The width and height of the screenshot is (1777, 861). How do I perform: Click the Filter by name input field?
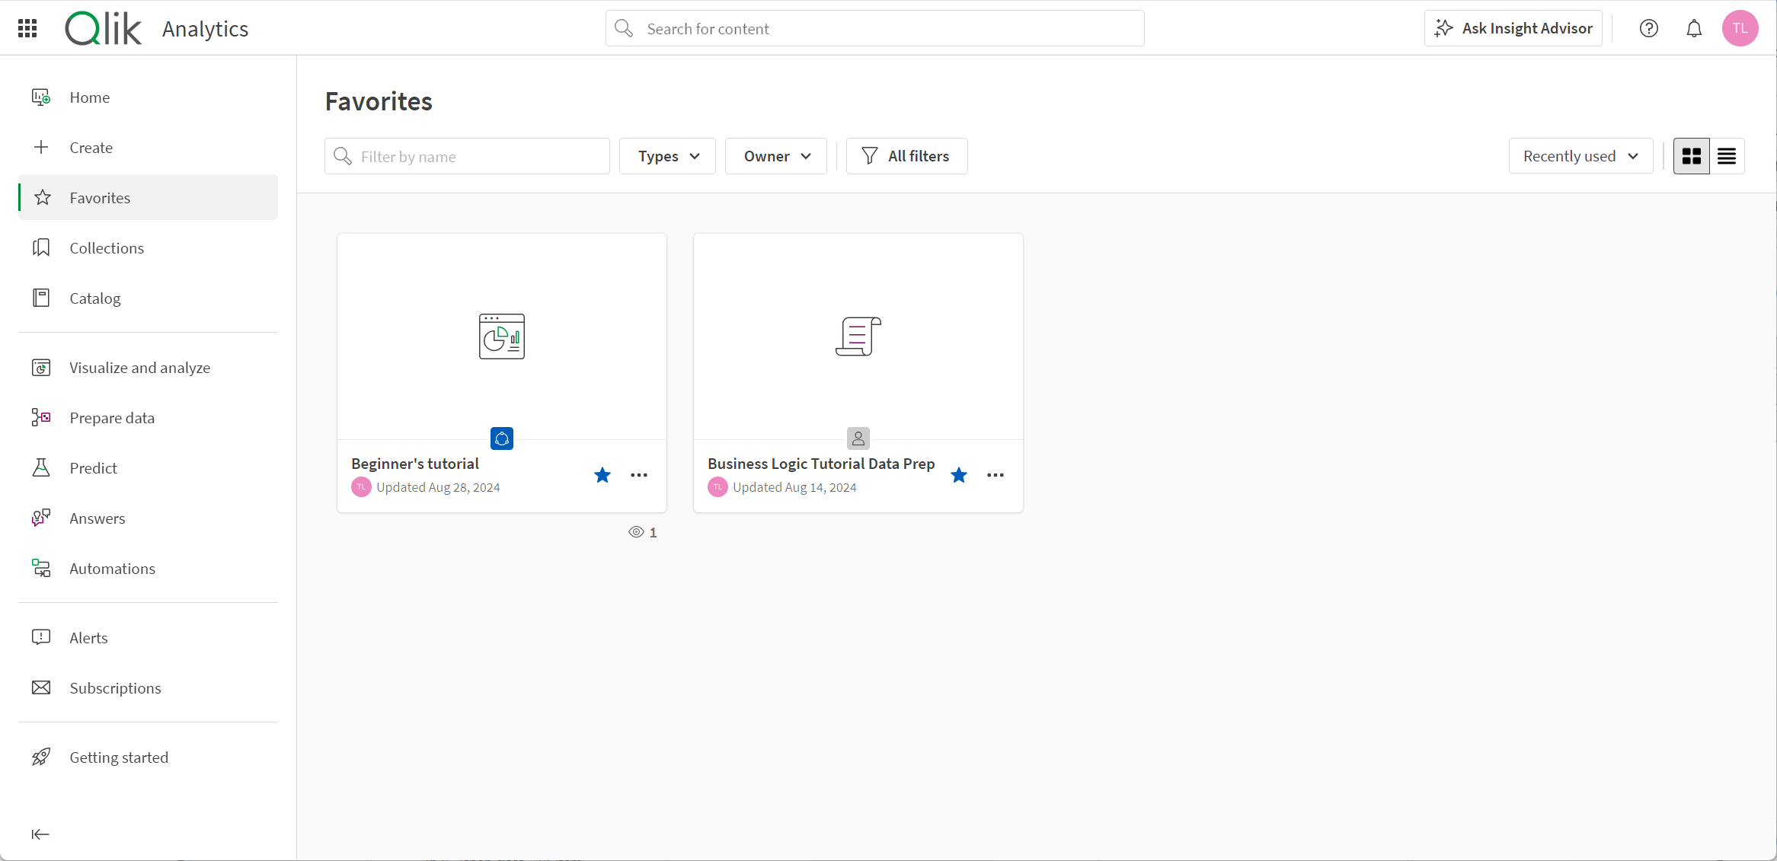click(467, 156)
